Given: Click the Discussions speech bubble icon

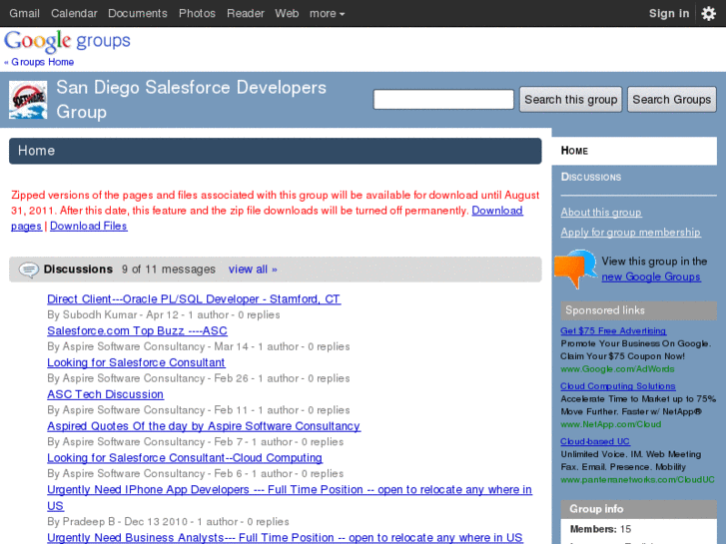Looking at the screenshot, I should click(29, 270).
